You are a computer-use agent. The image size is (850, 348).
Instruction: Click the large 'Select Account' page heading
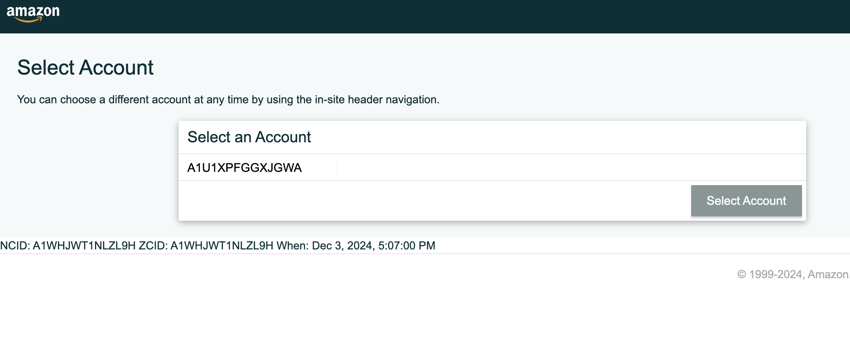(85, 68)
